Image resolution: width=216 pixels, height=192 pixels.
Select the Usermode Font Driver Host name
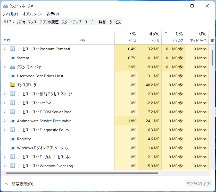(40, 76)
